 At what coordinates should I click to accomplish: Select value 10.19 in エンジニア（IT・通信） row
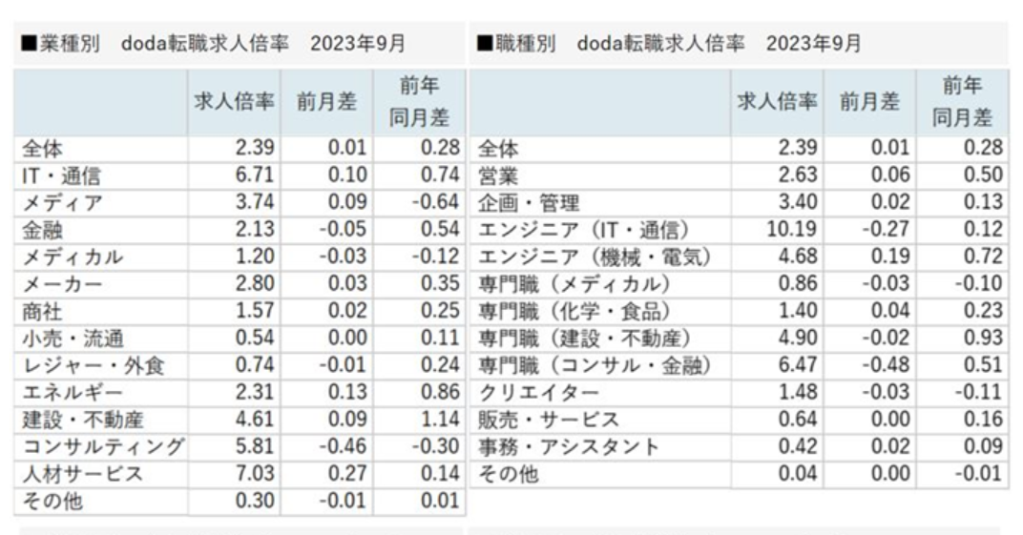(793, 230)
